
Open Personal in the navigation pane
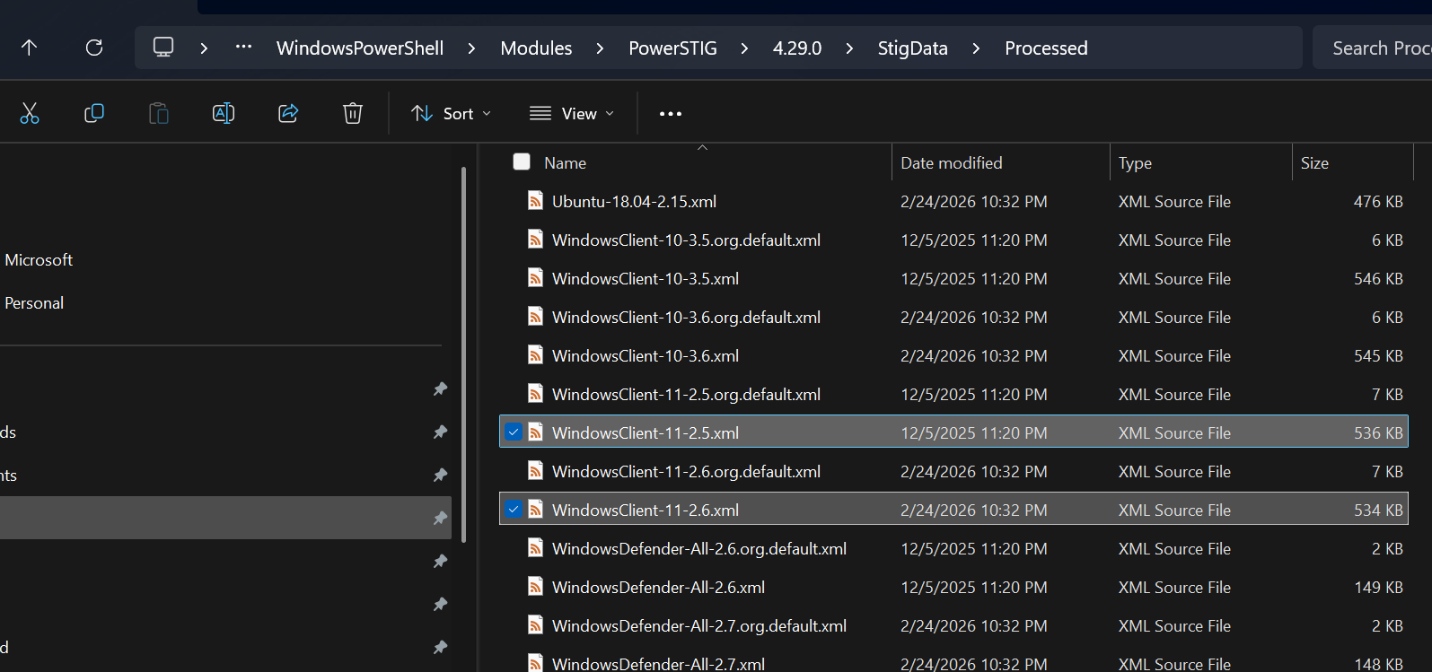coord(34,302)
